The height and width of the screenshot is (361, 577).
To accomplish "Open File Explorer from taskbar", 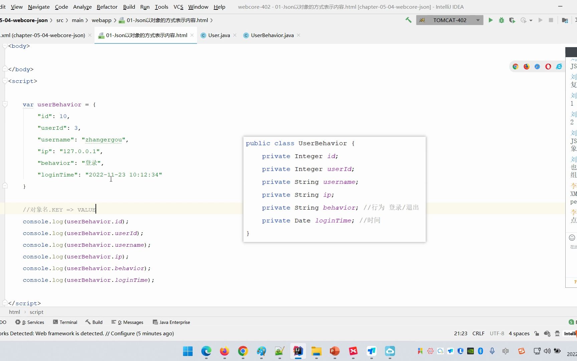I will tap(316, 351).
